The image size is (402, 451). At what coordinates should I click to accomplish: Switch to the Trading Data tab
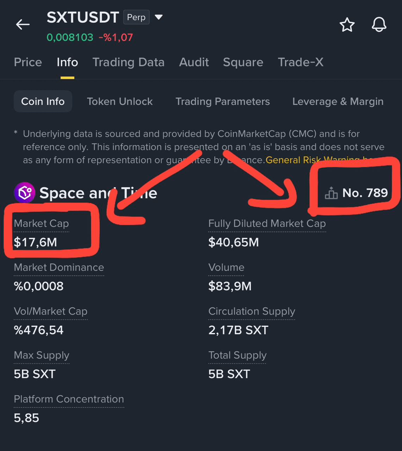point(129,63)
